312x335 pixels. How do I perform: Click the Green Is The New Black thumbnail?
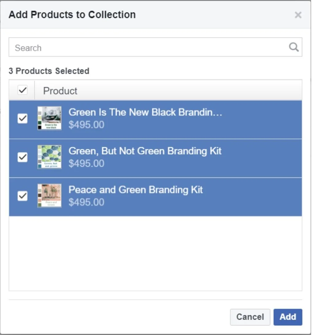49,118
